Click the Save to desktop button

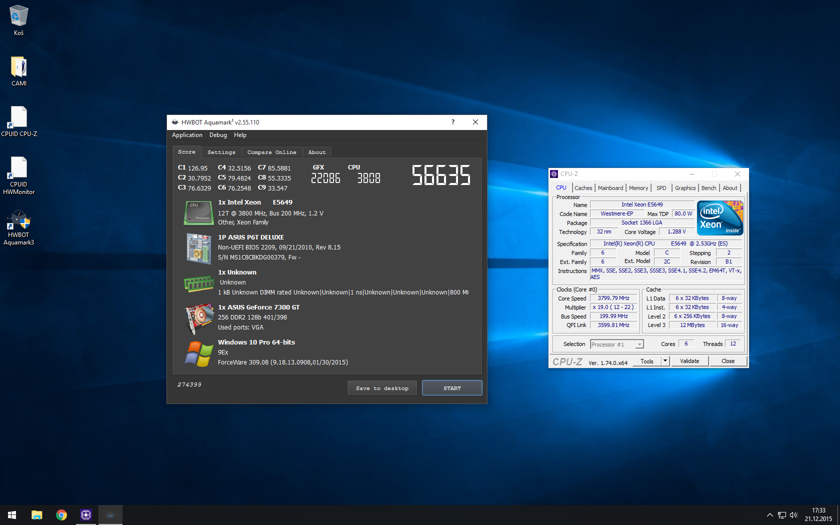click(382, 388)
